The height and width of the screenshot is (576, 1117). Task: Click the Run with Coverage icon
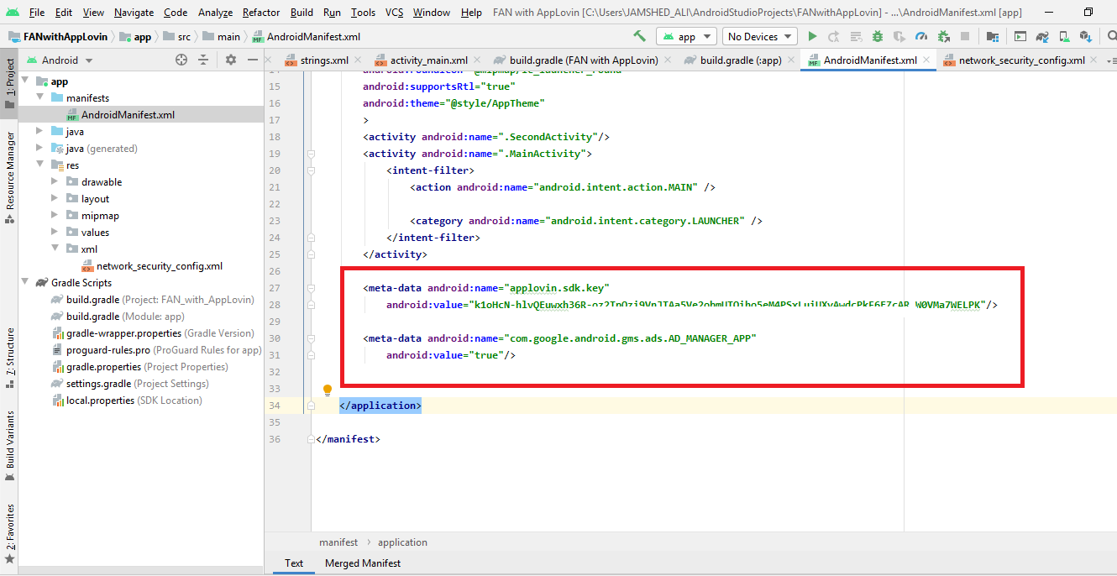pos(899,36)
